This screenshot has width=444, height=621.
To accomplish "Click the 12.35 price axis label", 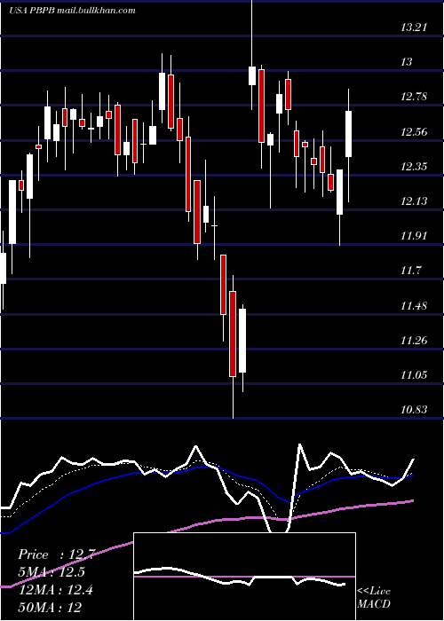I will (x=414, y=167).
